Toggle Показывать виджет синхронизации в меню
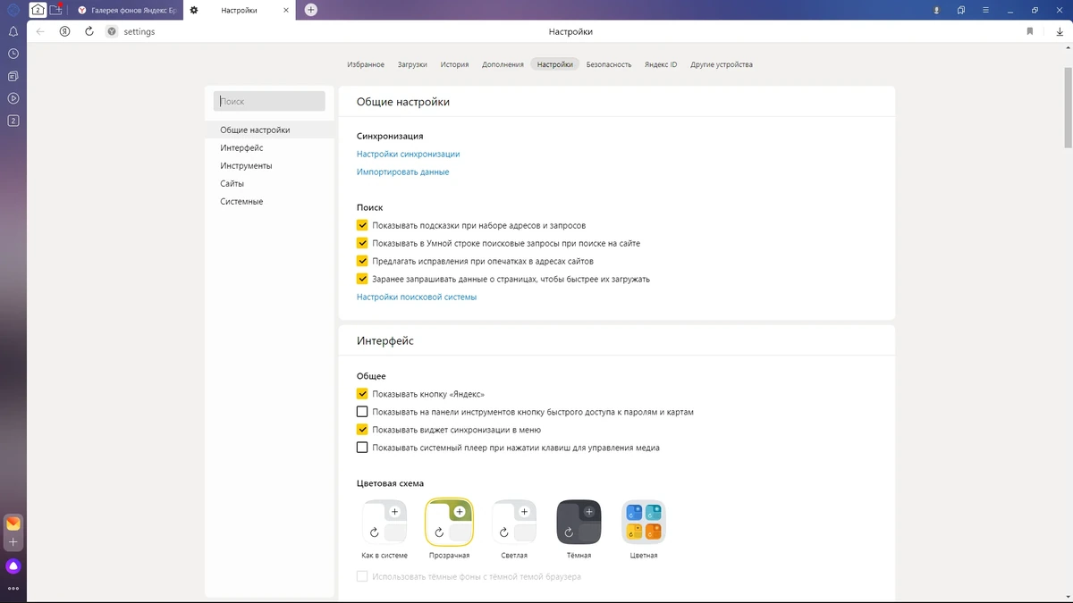The image size is (1073, 603). pos(362,430)
